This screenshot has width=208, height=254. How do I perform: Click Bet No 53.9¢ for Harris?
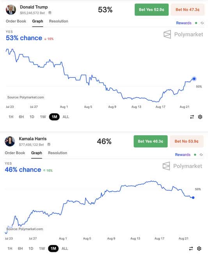187,141
